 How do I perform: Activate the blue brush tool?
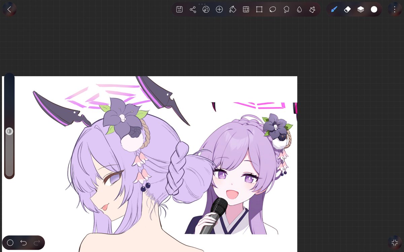click(x=334, y=9)
